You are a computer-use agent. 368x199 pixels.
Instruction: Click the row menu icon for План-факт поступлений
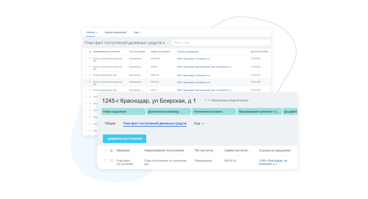(112, 161)
